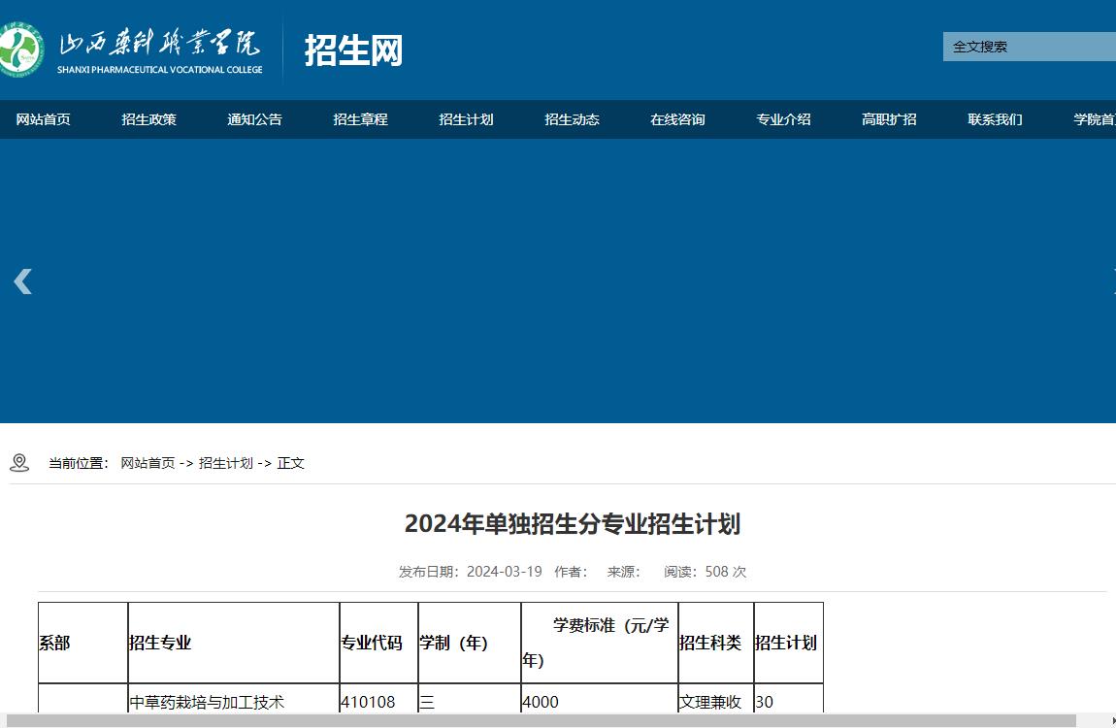Screen dimensions: 1116x728
Task: Click the 全文搜索 search field
Action: [x=1030, y=47]
